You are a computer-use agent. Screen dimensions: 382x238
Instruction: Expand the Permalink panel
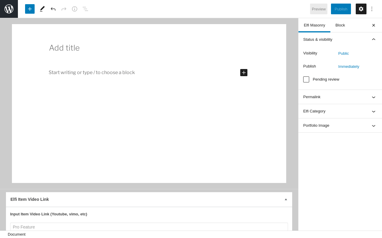pos(340,97)
